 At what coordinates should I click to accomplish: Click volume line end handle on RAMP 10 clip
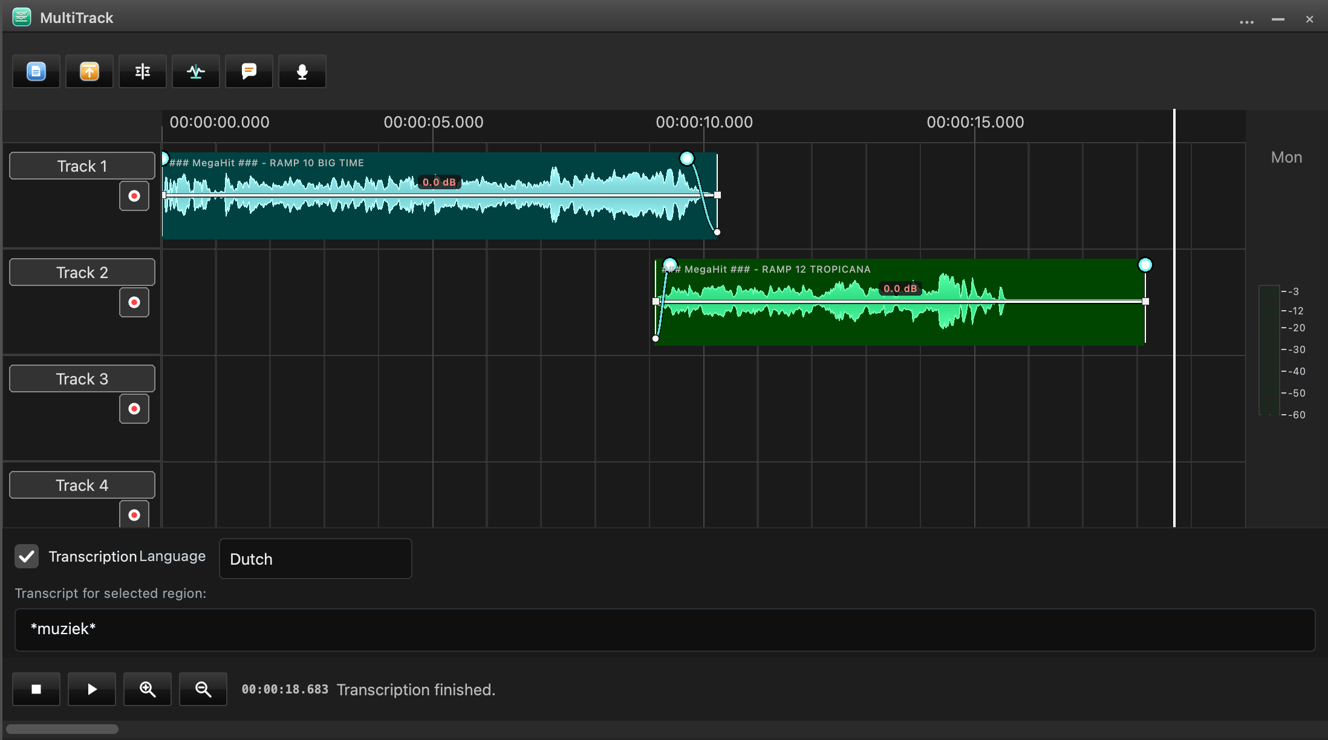click(718, 195)
